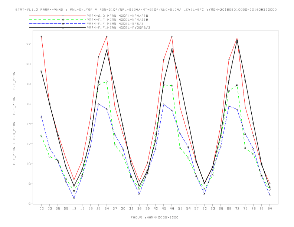Click forecast hour 42 on the x-axis
The width and height of the screenshot is (294, 227).
pos(156,208)
